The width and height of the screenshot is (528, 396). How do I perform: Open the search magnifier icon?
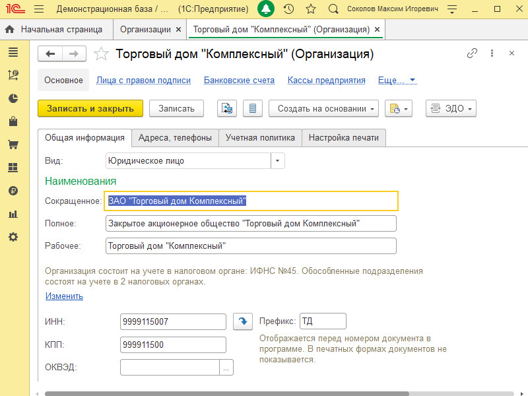tap(333, 9)
